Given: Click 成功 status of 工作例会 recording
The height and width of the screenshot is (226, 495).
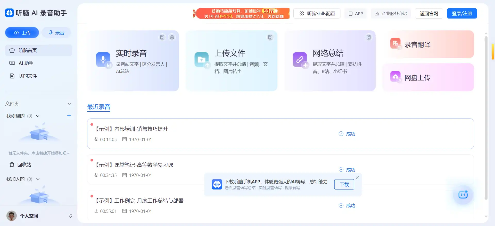Looking at the screenshot, I should (347, 205).
